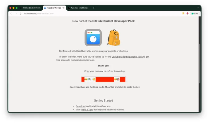Maximize window with green button
This screenshot has width=209, height=123.
click(17, 8)
